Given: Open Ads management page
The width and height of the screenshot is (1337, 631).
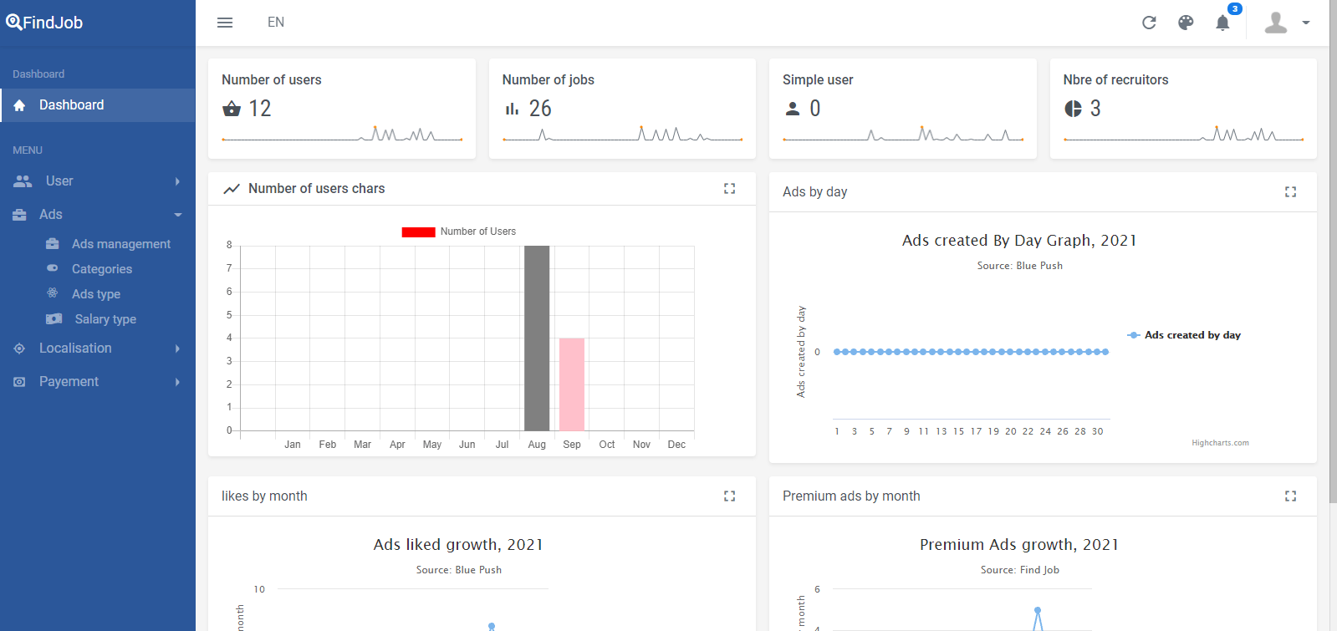Looking at the screenshot, I should [120, 244].
